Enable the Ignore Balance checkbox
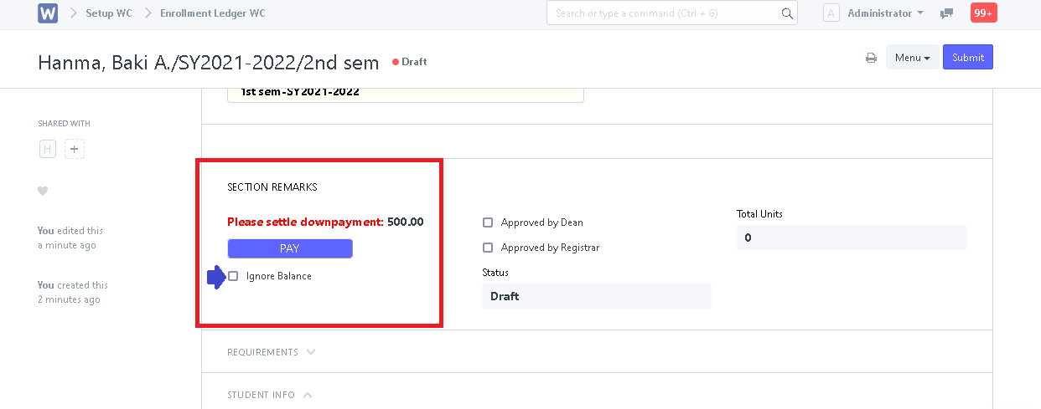This screenshot has width=1041, height=409. click(x=233, y=276)
